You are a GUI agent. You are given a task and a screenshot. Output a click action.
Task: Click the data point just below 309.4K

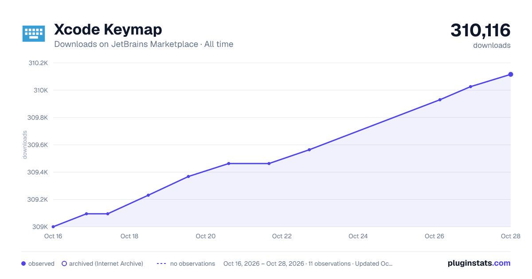(x=188, y=177)
